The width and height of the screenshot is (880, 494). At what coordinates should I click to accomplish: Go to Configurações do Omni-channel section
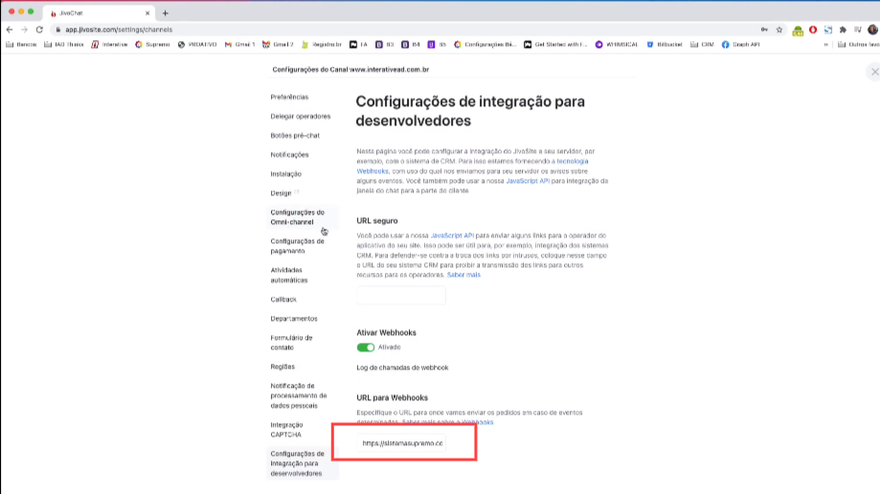coord(297,217)
